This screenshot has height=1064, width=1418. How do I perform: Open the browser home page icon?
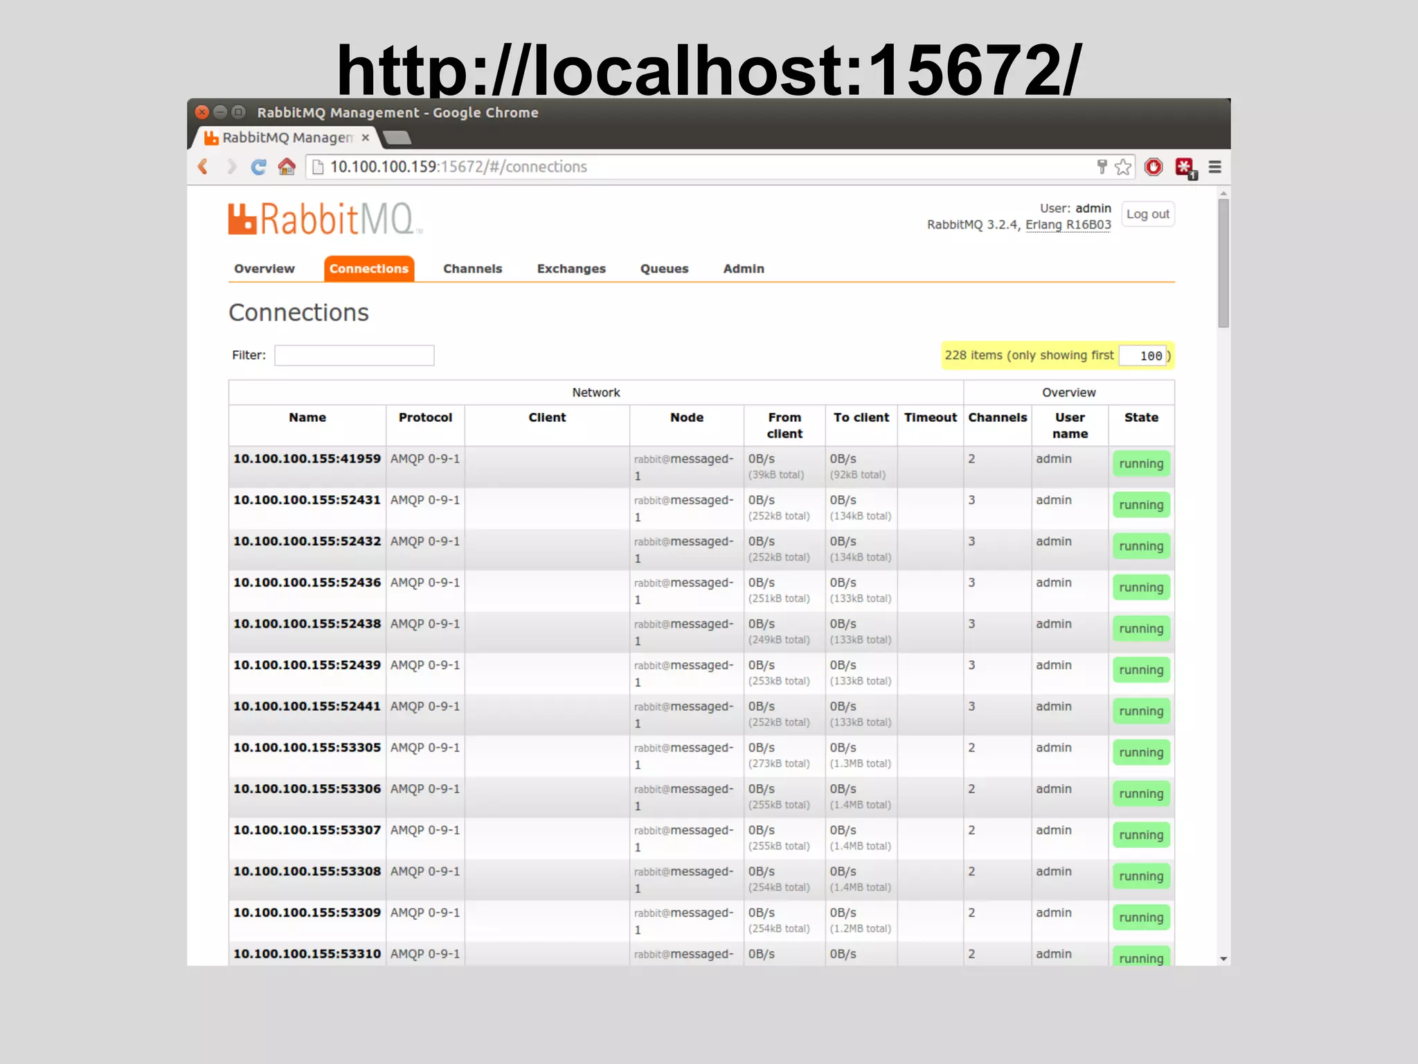pyautogui.click(x=287, y=167)
